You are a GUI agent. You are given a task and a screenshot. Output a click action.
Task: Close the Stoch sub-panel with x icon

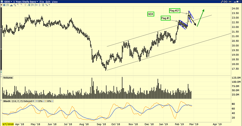1,100
